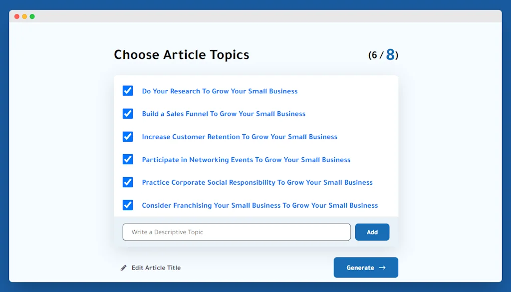Select the Increase Customer Retention topic text
The height and width of the screenshot is (292, 511).
click(x=240, y=137)
